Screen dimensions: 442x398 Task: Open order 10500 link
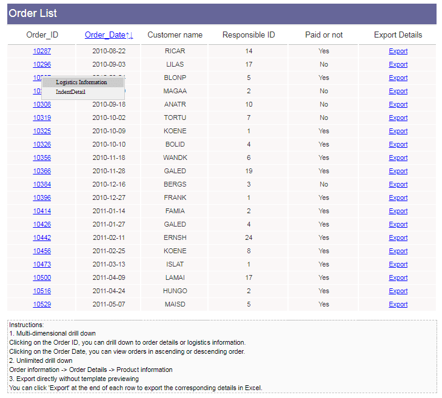[x=42, y=277]
